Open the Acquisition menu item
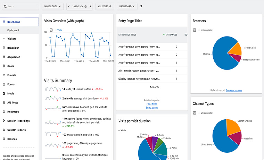 click(14, 57)
